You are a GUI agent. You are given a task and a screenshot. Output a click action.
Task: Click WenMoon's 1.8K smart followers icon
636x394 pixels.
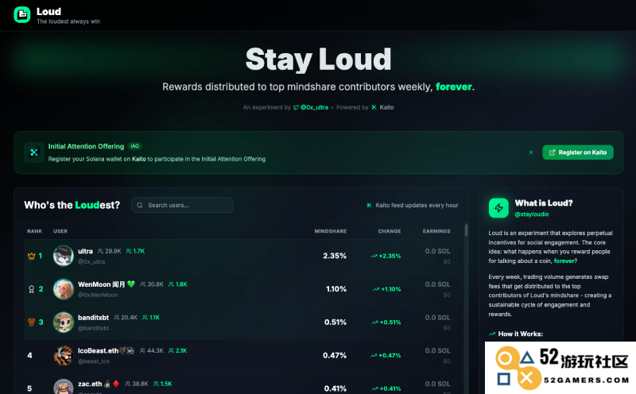171,284
